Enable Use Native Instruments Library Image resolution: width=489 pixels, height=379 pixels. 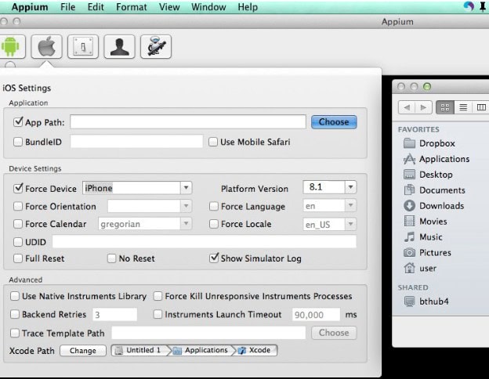15,296
